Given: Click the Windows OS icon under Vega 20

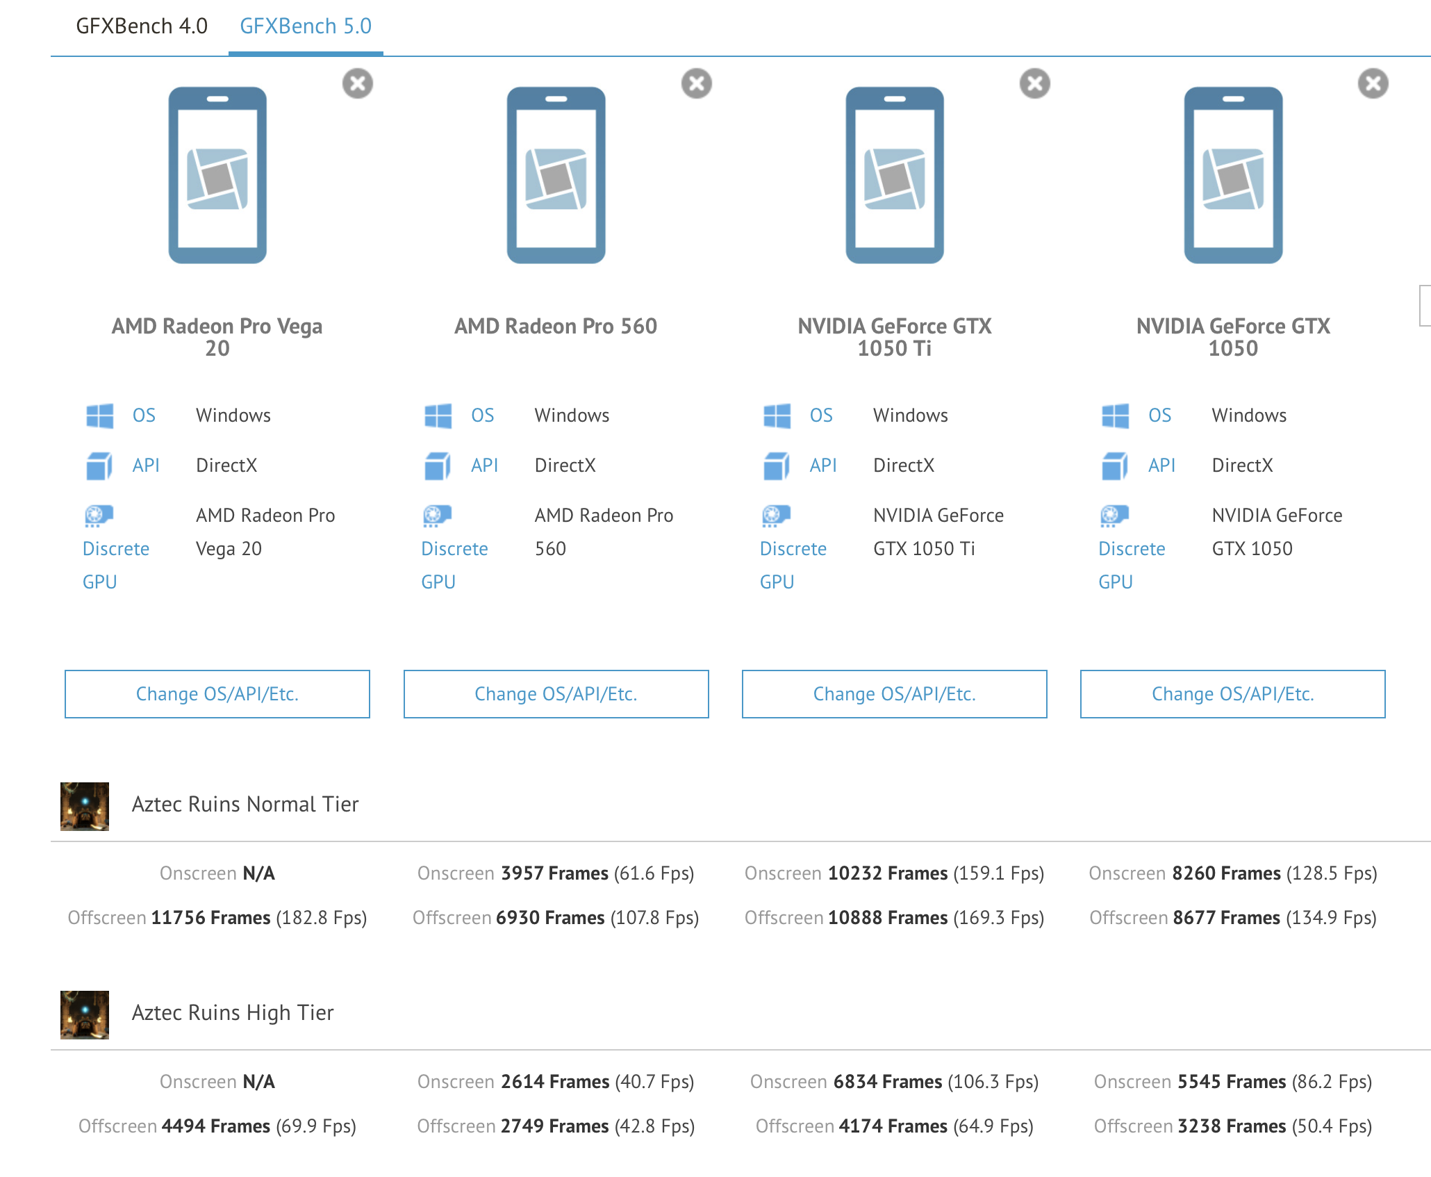Looking at the screenshot, I should 100,415.
